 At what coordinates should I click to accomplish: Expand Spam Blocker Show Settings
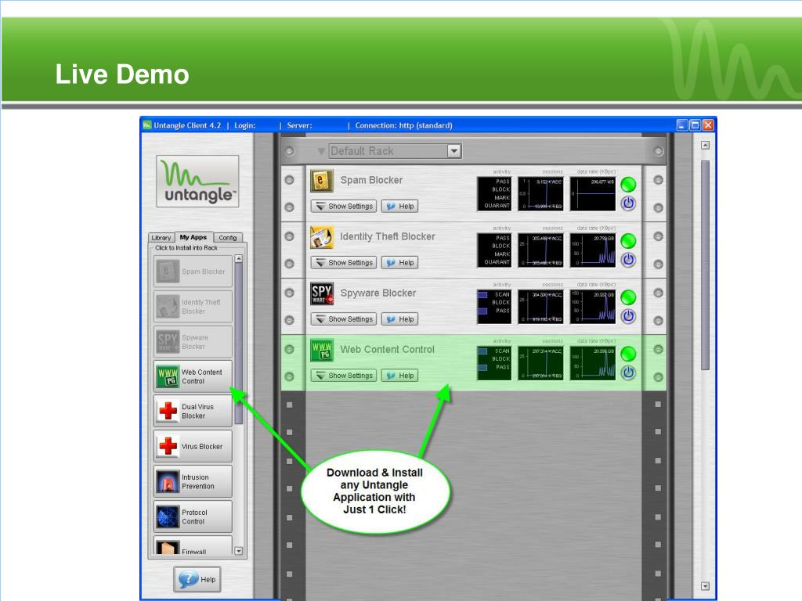coord(344,206)
